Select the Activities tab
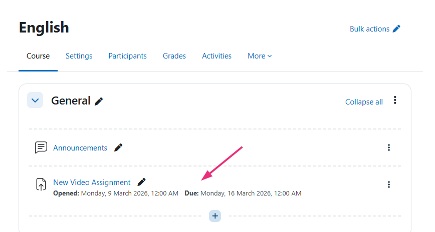 (x=216, y=56)
